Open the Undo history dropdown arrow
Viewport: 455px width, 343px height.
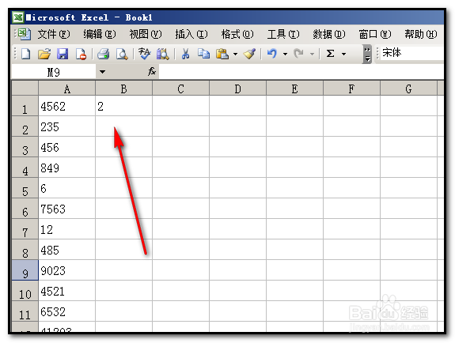pyautogui.click(x=285, y=54)
